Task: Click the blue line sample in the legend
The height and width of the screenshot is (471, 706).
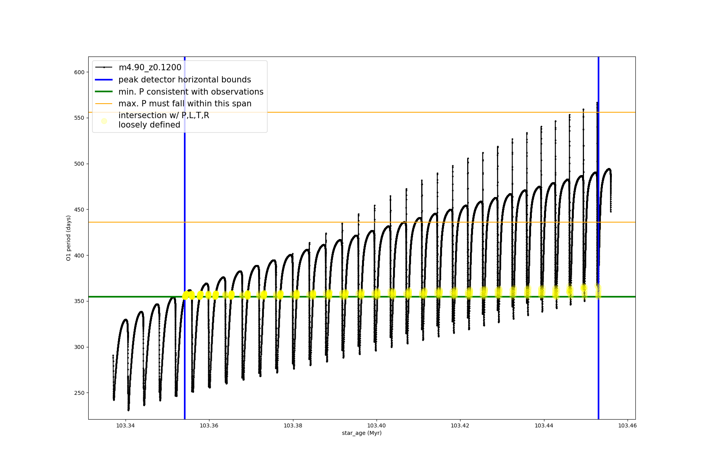Action: (x=104, y=80)
